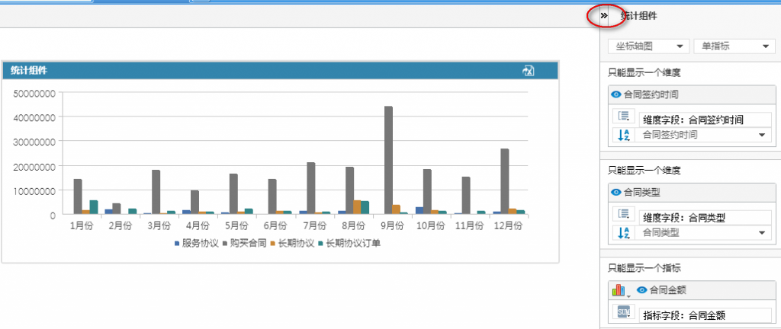Toggle visibility eye of 合同金额
The width and height of the screenshot is (781, 329).
642,289
